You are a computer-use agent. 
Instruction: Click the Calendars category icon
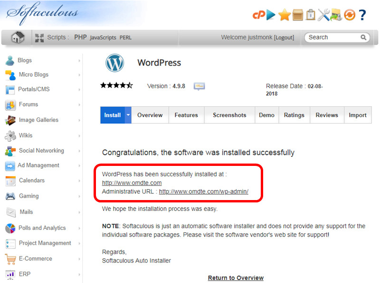coord(10,181)
